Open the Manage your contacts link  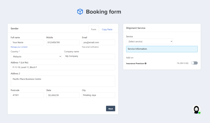(19, 47)
